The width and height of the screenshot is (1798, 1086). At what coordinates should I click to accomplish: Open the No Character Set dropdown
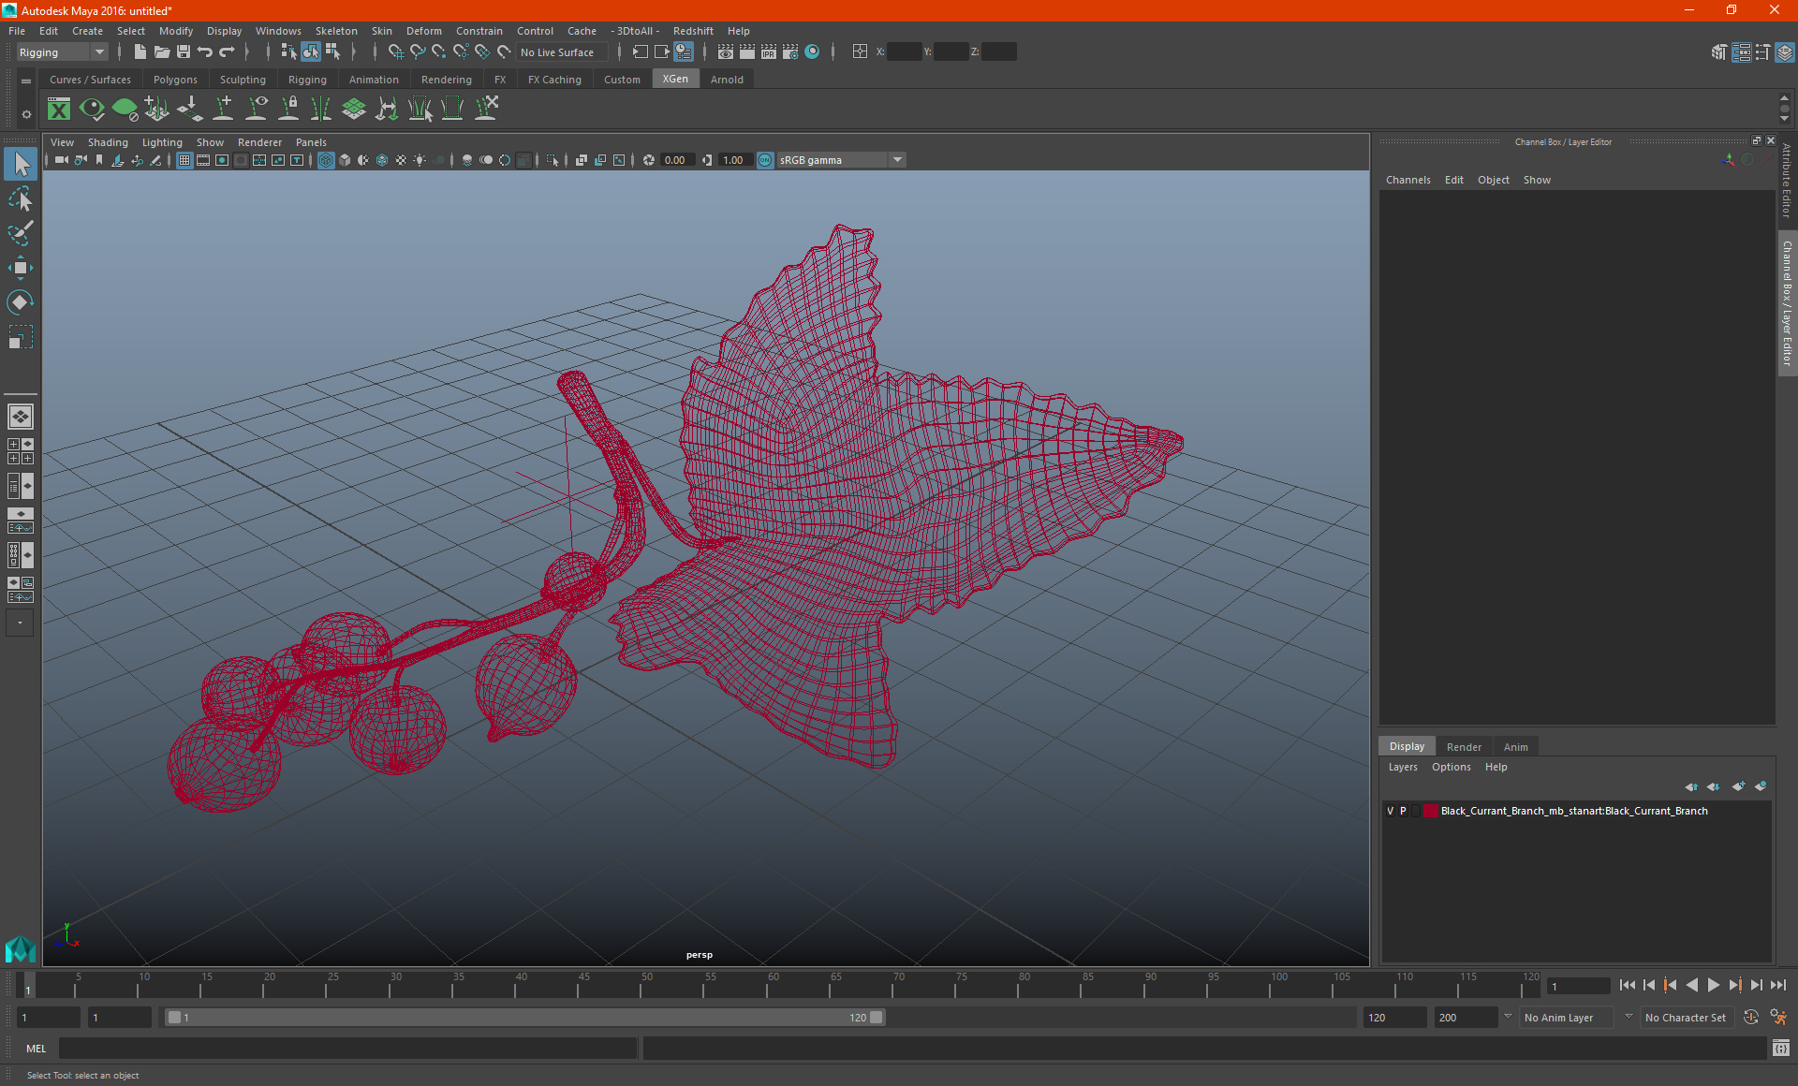(1687, 1018)
